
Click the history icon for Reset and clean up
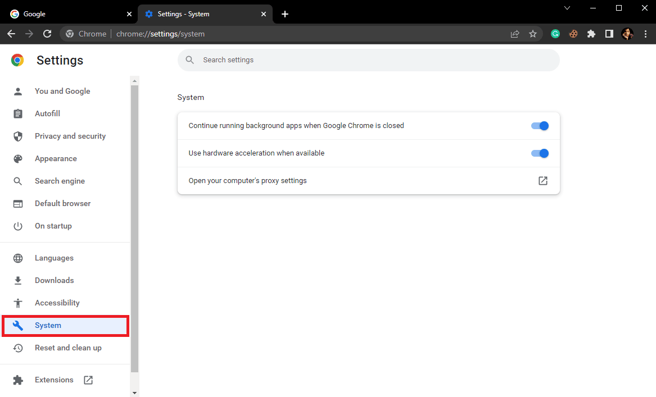[18, 348]
